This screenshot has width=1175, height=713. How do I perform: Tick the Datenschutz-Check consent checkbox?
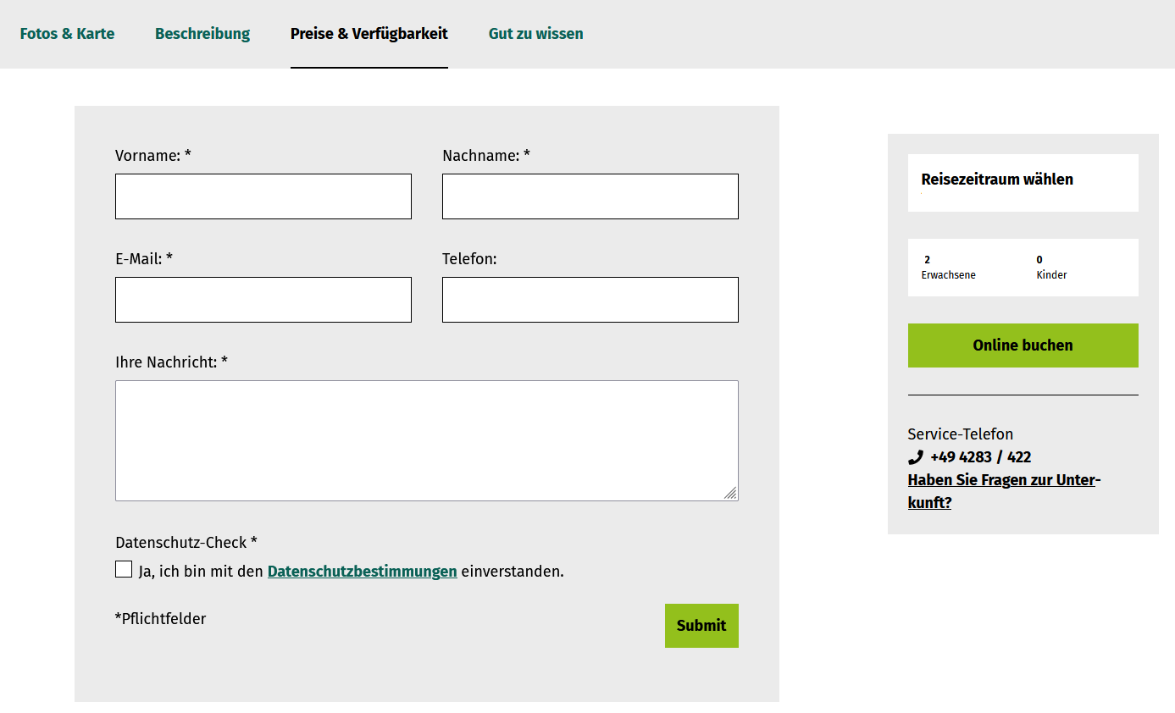(x=124, y=569)
